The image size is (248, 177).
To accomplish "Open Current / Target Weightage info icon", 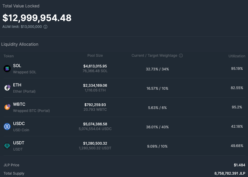I will pyautogui.click(x=181, y=56).
